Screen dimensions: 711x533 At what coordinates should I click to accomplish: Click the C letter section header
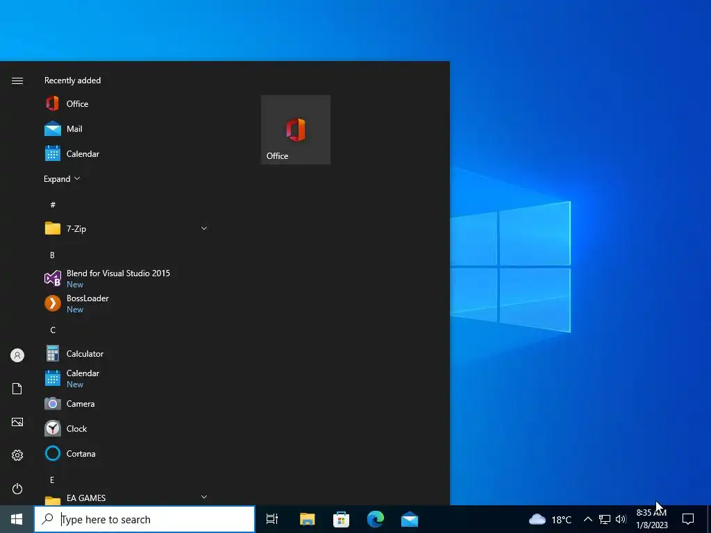[53, 330]
